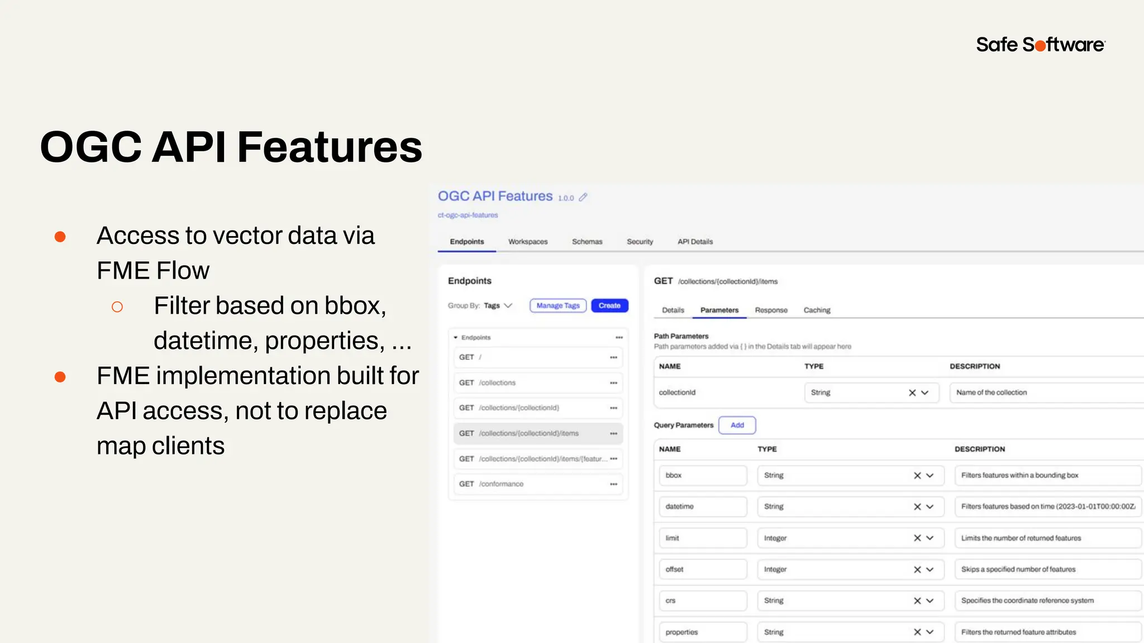Switch to the Workspaces tab

(x=528, y=242)
